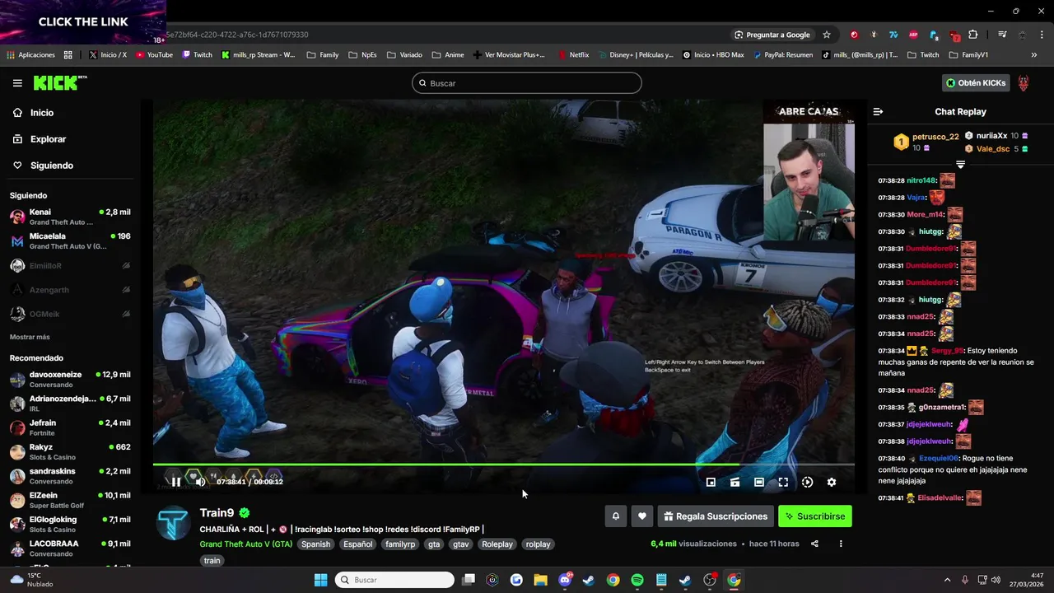Toggle theater mode in player
The height and width of the screenshot is (593, 1054).
click(x=759, y=483)
